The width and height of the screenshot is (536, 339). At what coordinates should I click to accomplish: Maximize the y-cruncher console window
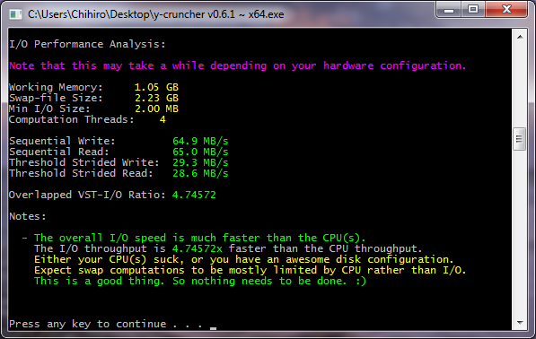[473, 10]
